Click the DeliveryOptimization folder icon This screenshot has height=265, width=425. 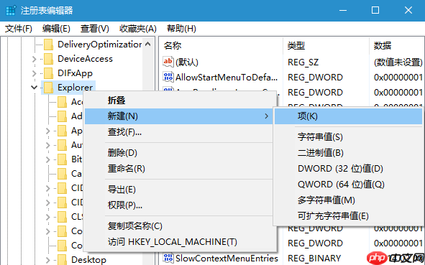tap(48, 45)
